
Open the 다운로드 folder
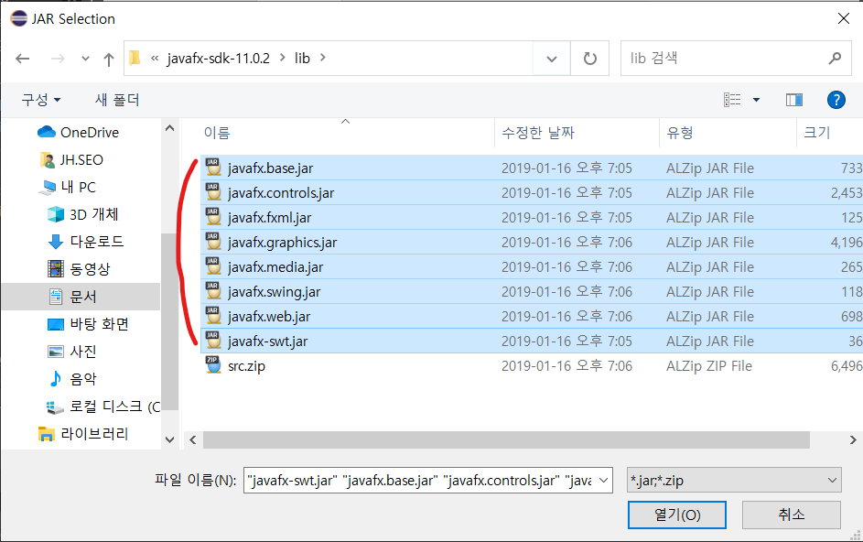pos(86,242)
